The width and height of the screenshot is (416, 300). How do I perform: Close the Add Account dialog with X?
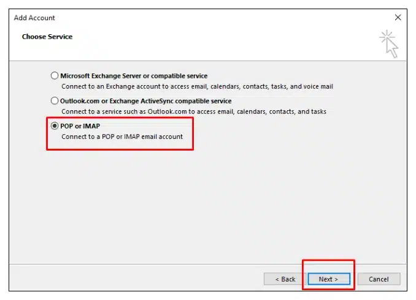click(x=398, y=18)
